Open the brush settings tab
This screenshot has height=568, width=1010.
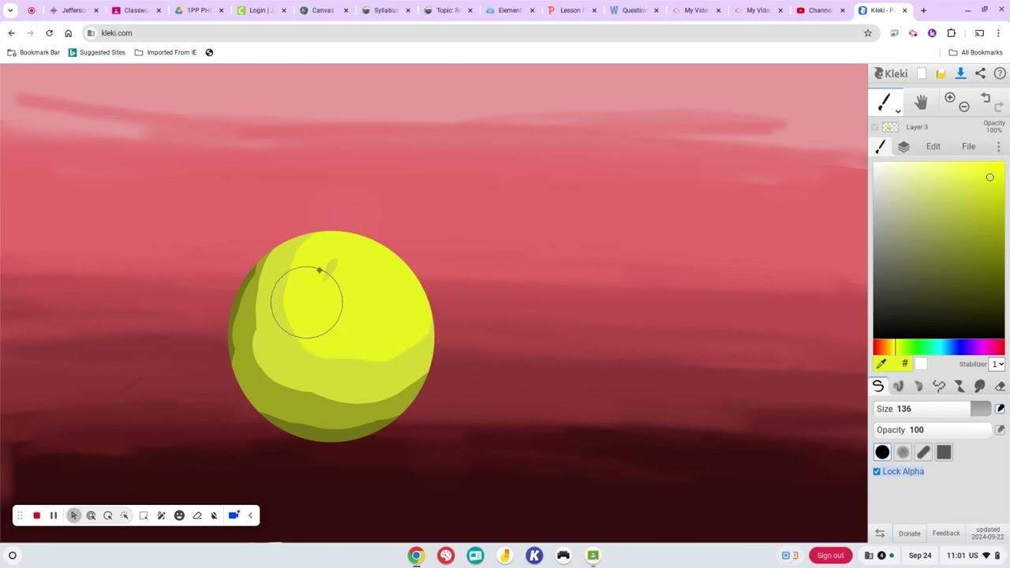(881, 147)
